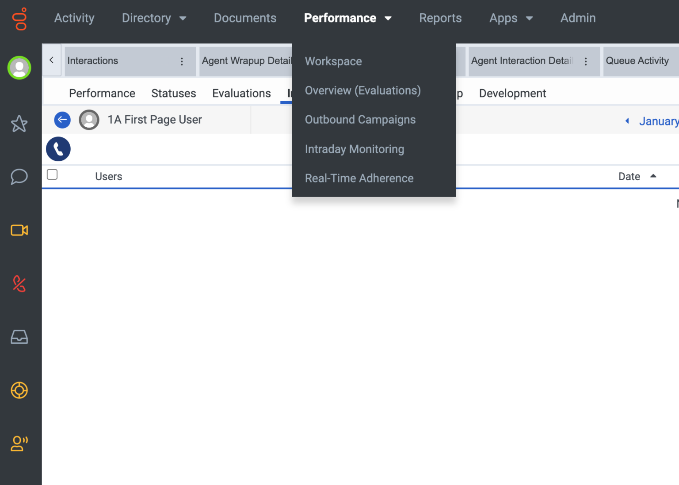Open your profile avatar in the sidebar

click(x=19, y=68)
